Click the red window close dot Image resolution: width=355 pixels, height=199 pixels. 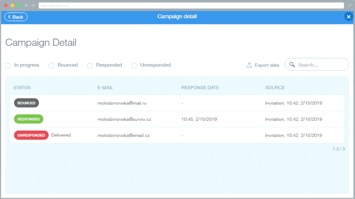point(6,6)
